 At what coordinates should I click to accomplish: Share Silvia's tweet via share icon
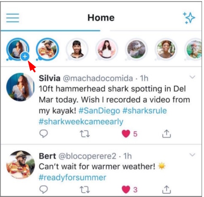(167, 134)
